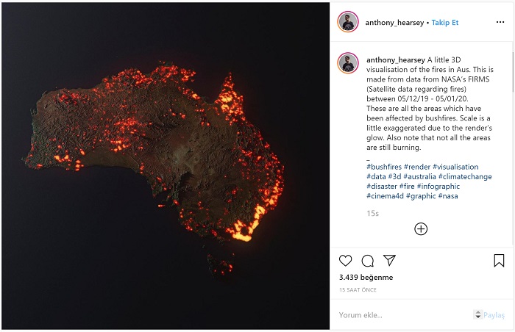The width and height of the screenshot is (515, 332).
Task: Save the post with the bookmark icon
Action: [499, 261]
